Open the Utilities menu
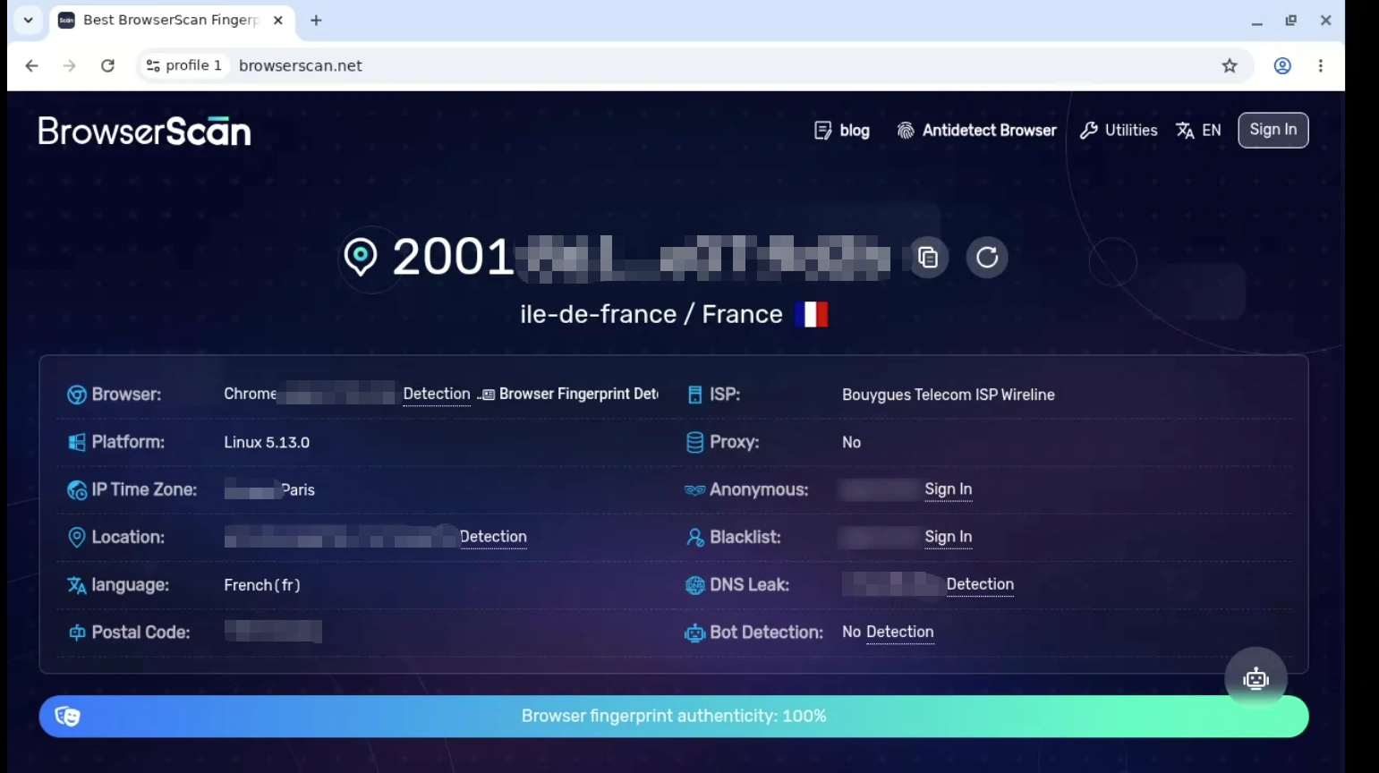This screenshot has height=773, width=1379. 1119,131
